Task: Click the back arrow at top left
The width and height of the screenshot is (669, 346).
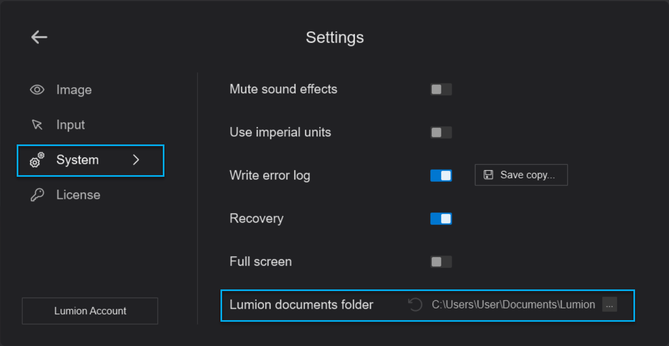Action: pos(38,37)
